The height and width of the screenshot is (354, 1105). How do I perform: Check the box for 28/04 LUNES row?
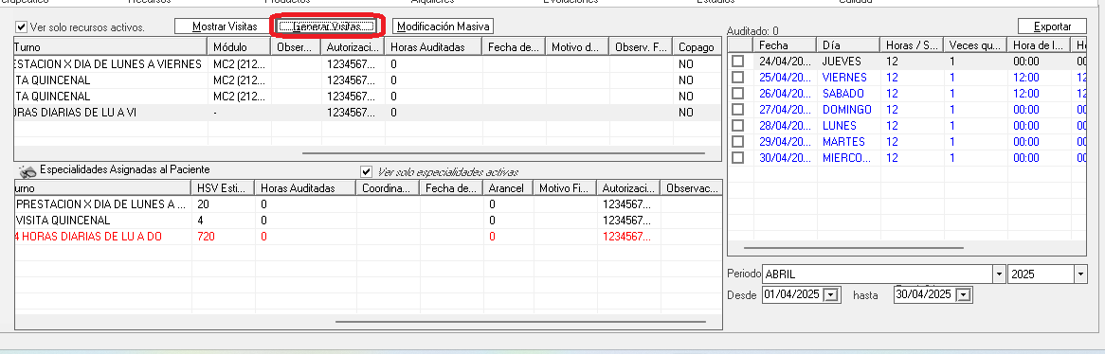coord(738,126)
